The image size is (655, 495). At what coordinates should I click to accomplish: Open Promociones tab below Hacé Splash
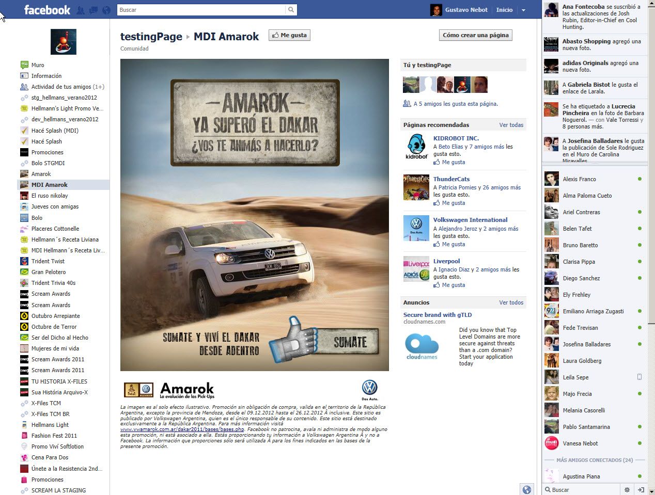pyautogui.click(x=47, y=152)
